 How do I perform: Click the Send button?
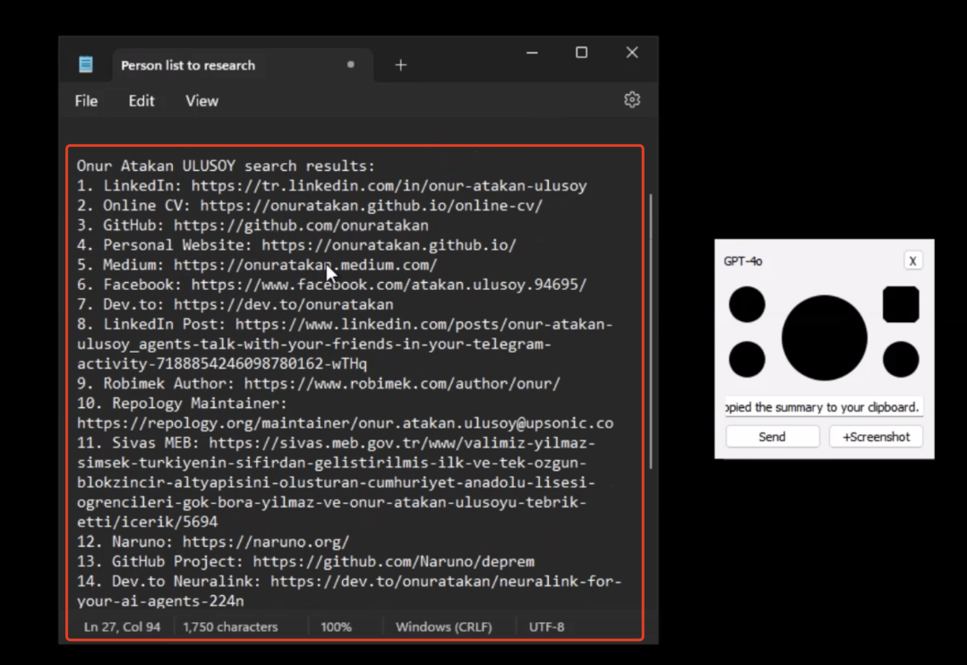click(772, 437)
